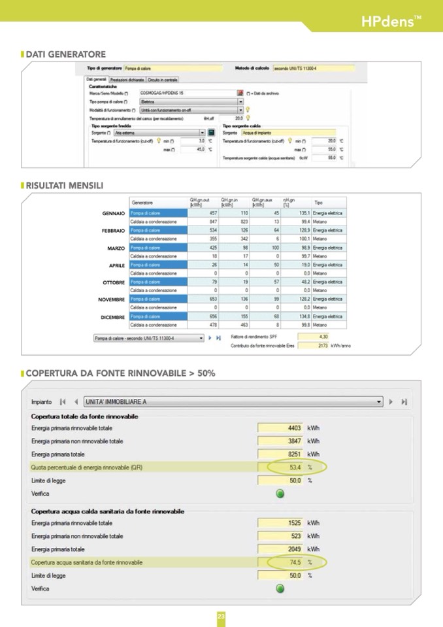Open the Tipo pompa di calore dropdown
The width and height of the screenshot is (443, 627).
(240, 102)
